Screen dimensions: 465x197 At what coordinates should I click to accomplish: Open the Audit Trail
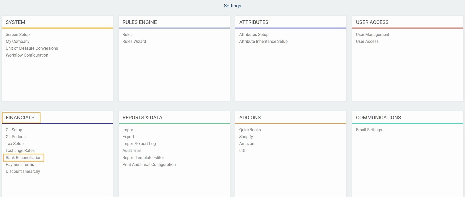131,150
